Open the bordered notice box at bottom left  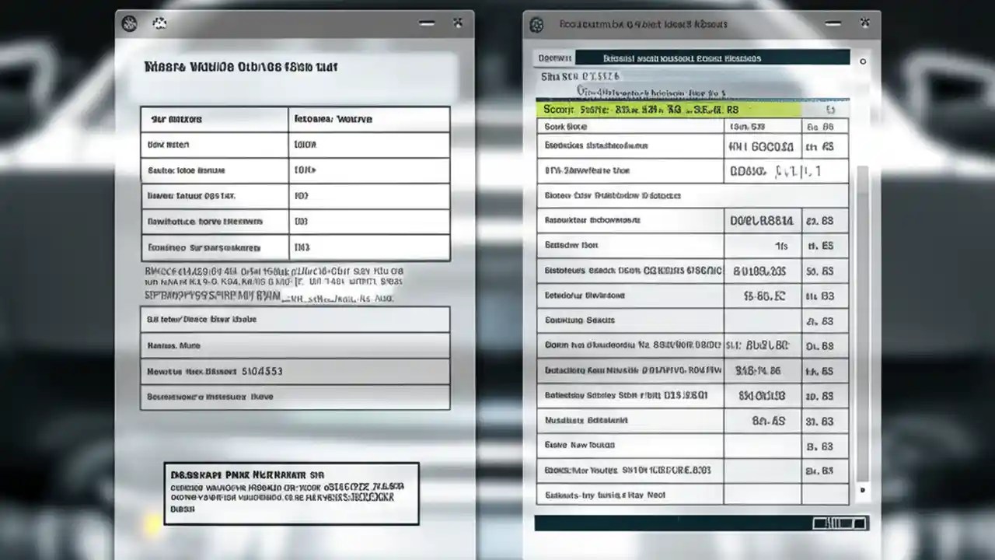(292, 493)
